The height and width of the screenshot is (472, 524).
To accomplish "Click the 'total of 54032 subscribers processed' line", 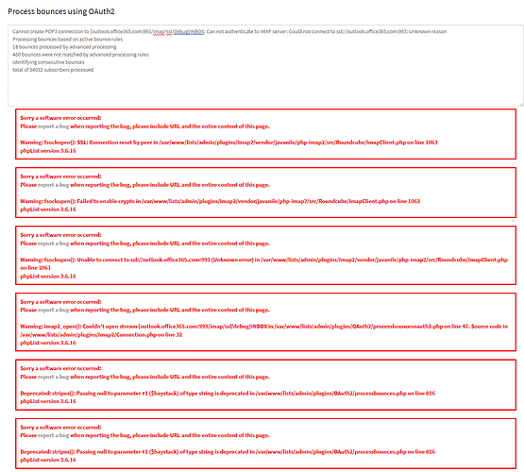I will tap(53, 70).
